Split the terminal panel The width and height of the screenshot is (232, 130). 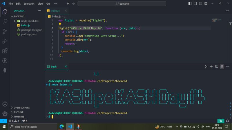(x=217, y=67)
